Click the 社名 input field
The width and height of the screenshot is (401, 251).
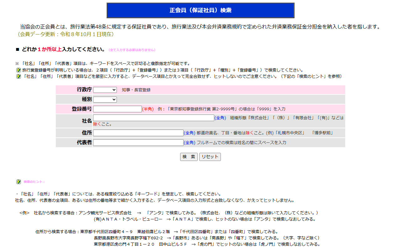[154, 118]
